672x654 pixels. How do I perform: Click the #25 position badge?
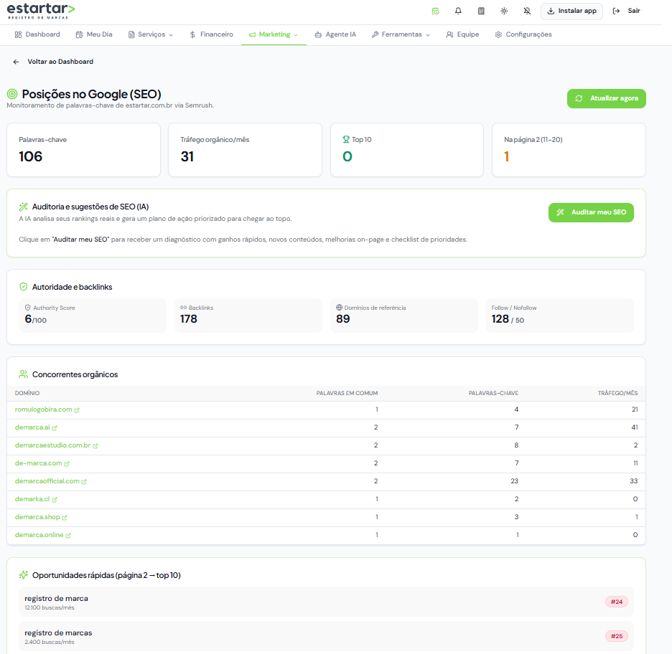tap(617, 637)
